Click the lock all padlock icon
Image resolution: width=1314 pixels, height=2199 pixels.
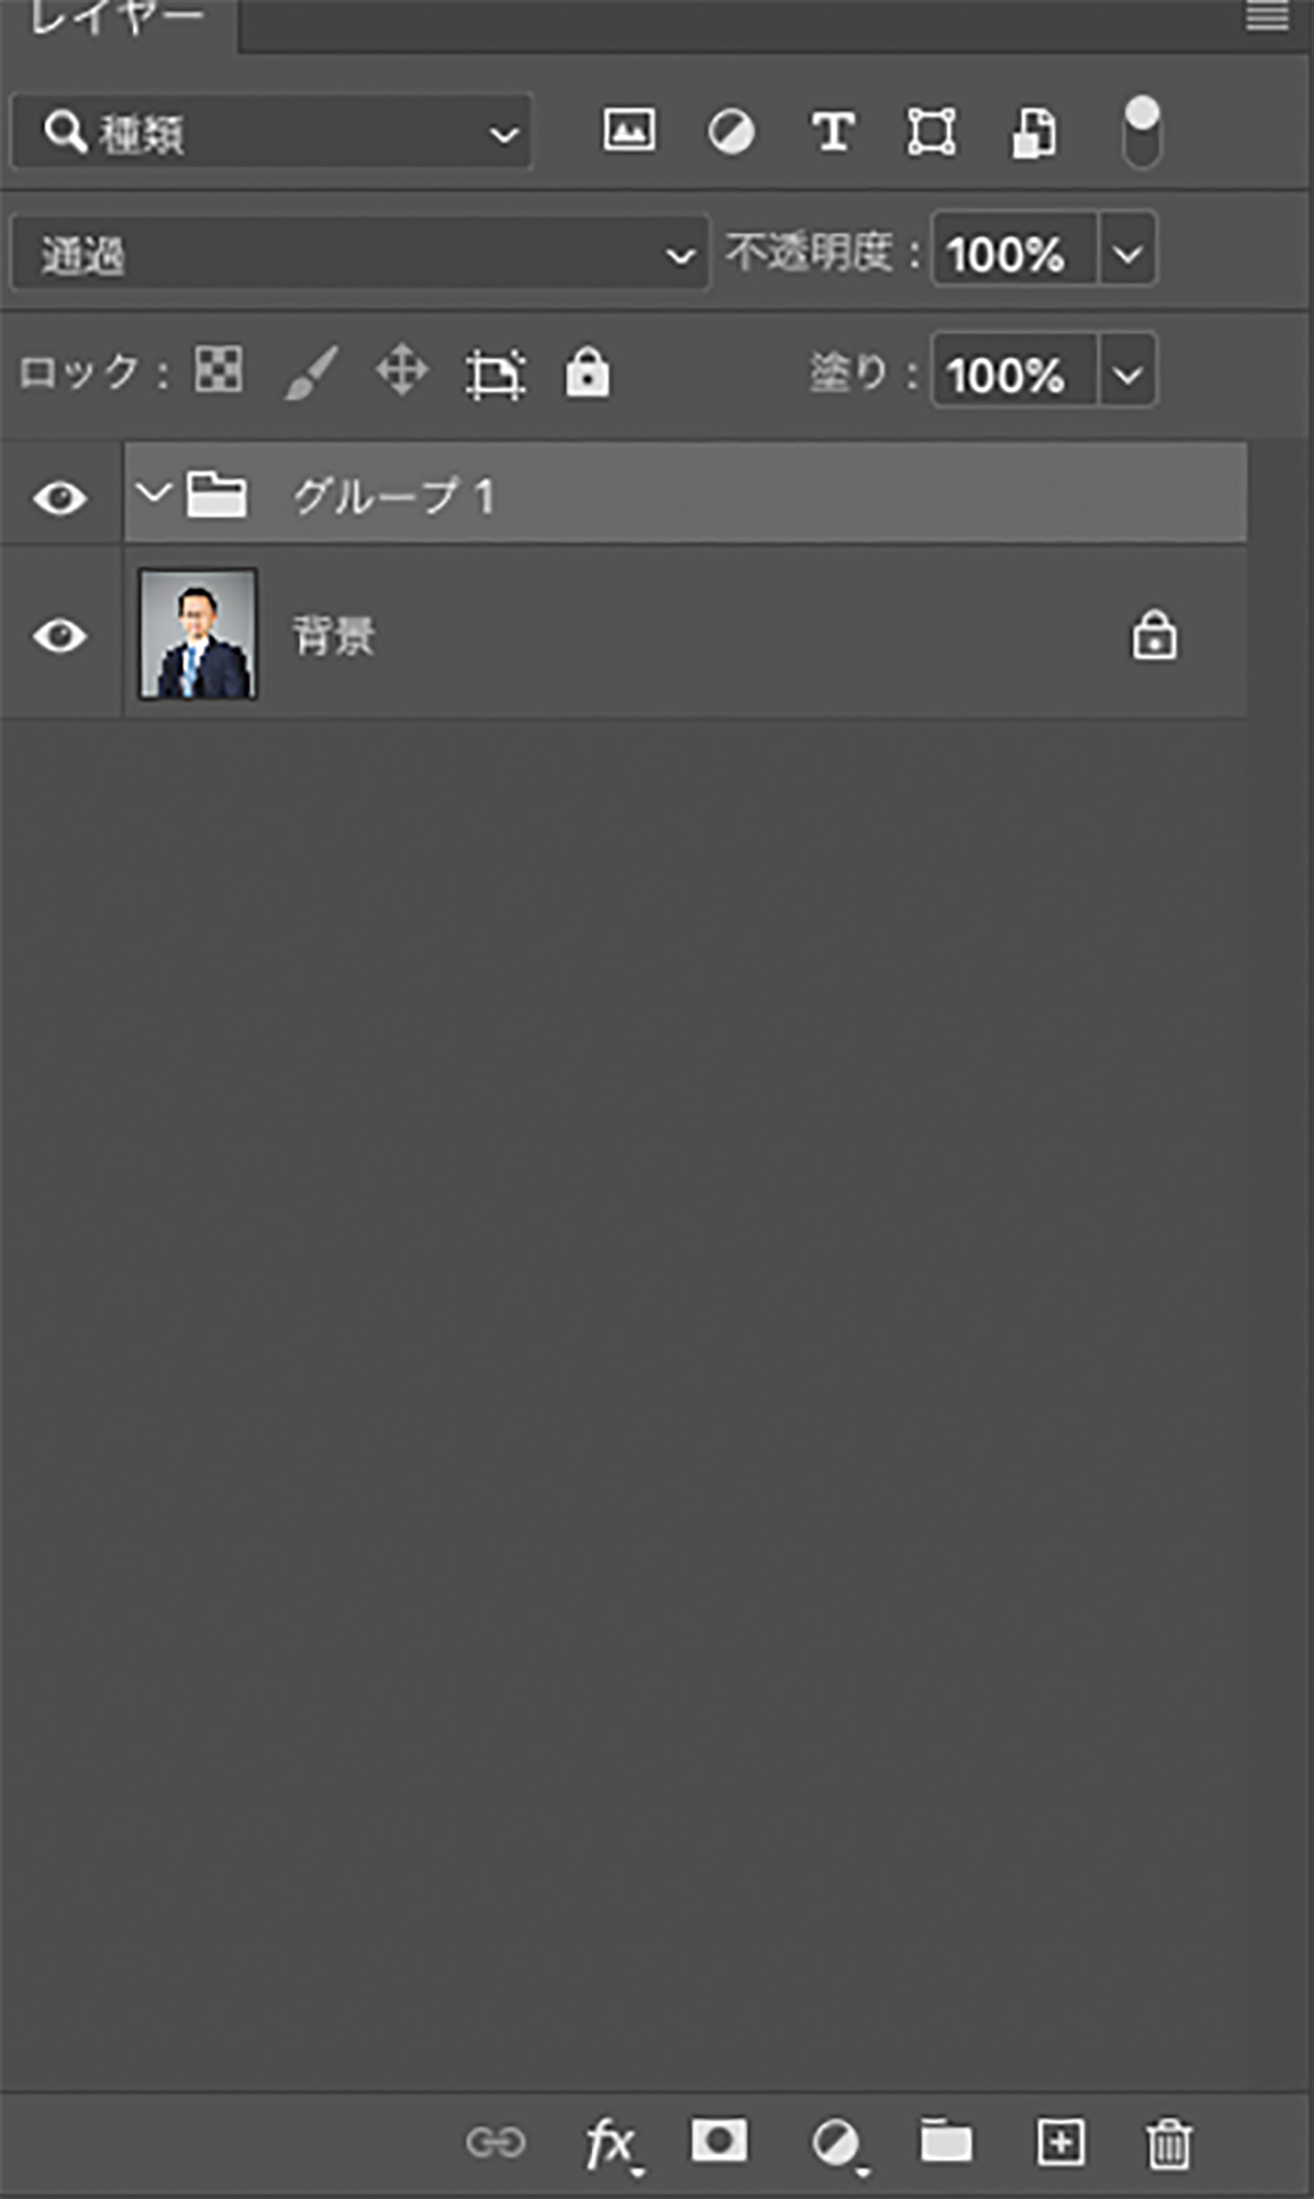click(x=587, y=373)
